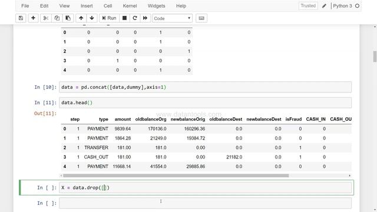This screenshot has width=377, height=212.
Task: Click amount value 1864.28
Action: pyautogui.click(x=123, y=138)
